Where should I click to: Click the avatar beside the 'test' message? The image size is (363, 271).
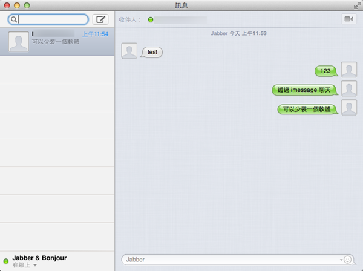click(x=129, y=51)
